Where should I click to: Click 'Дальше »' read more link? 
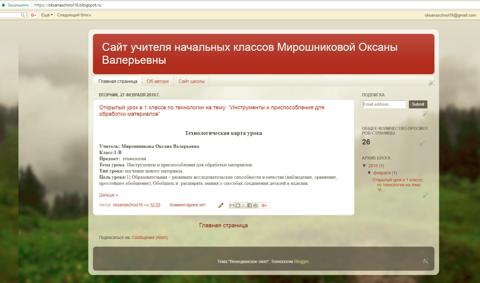(108, 195)
